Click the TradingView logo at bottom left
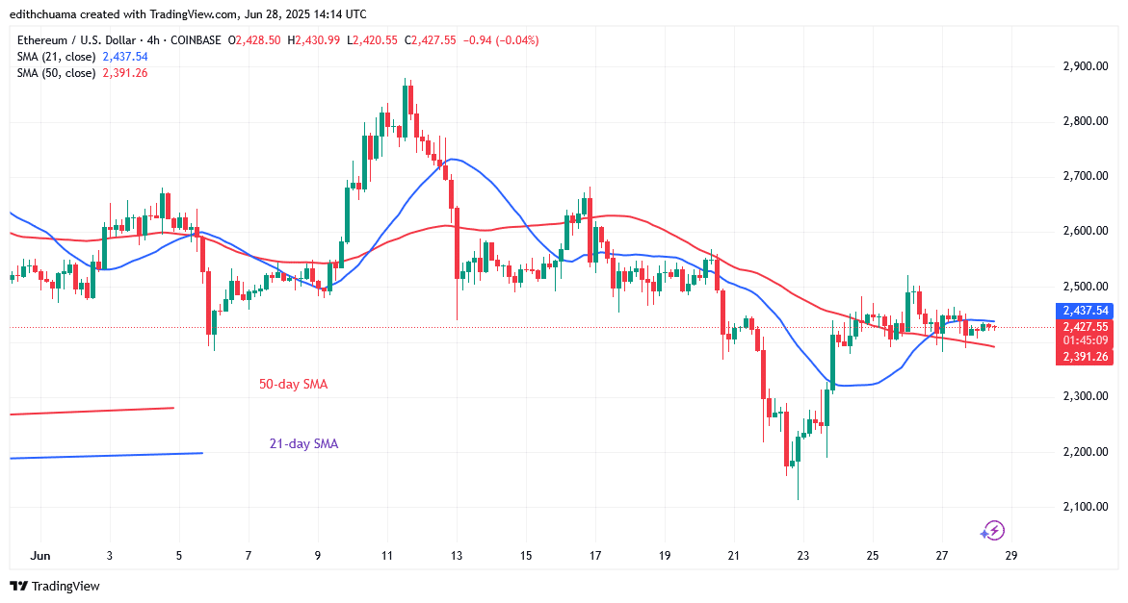The width and height of the screenshot is (1128, 603). (x=56, y=587)
